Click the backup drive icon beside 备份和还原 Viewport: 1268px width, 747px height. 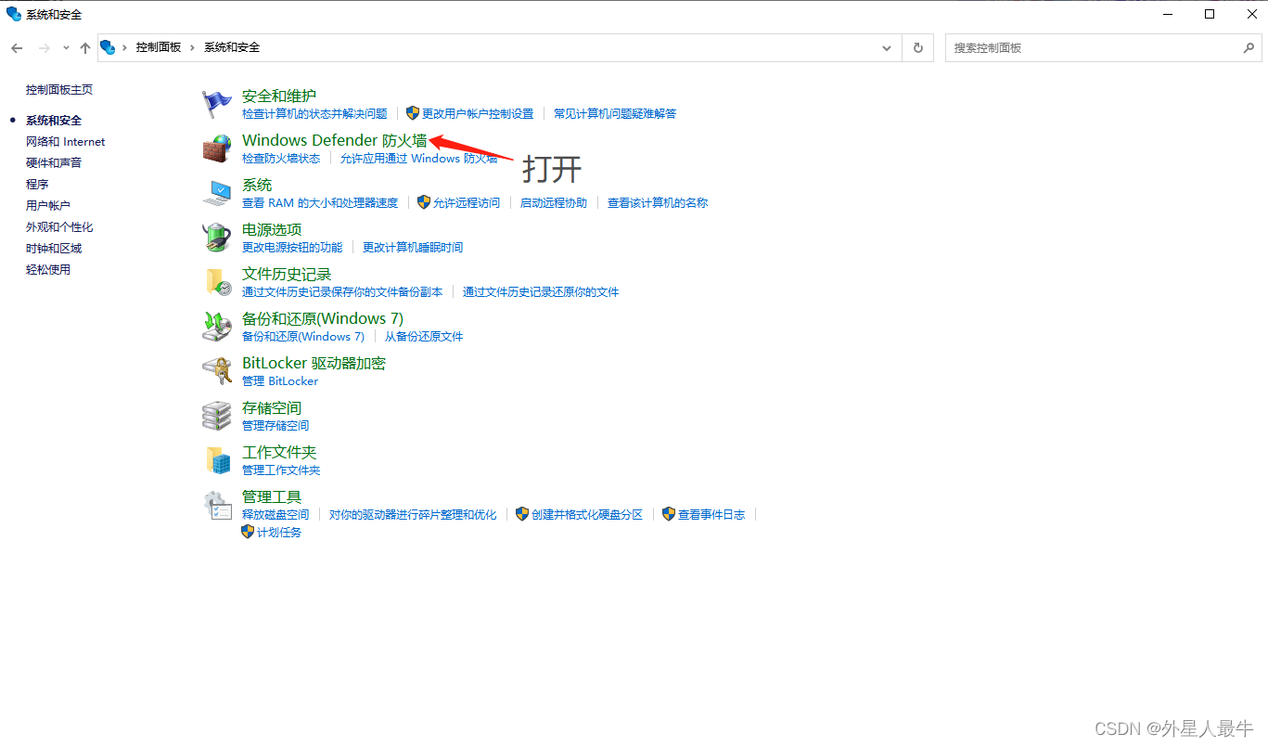(x=217, y=327)
